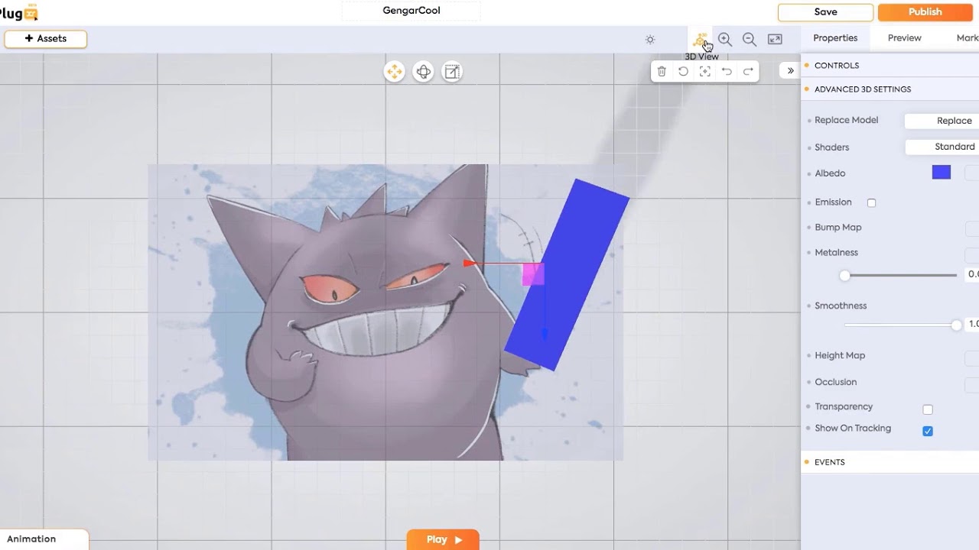Enable the Transparency checkbox
The image size is (979, 550).
(x=928, y=409)
